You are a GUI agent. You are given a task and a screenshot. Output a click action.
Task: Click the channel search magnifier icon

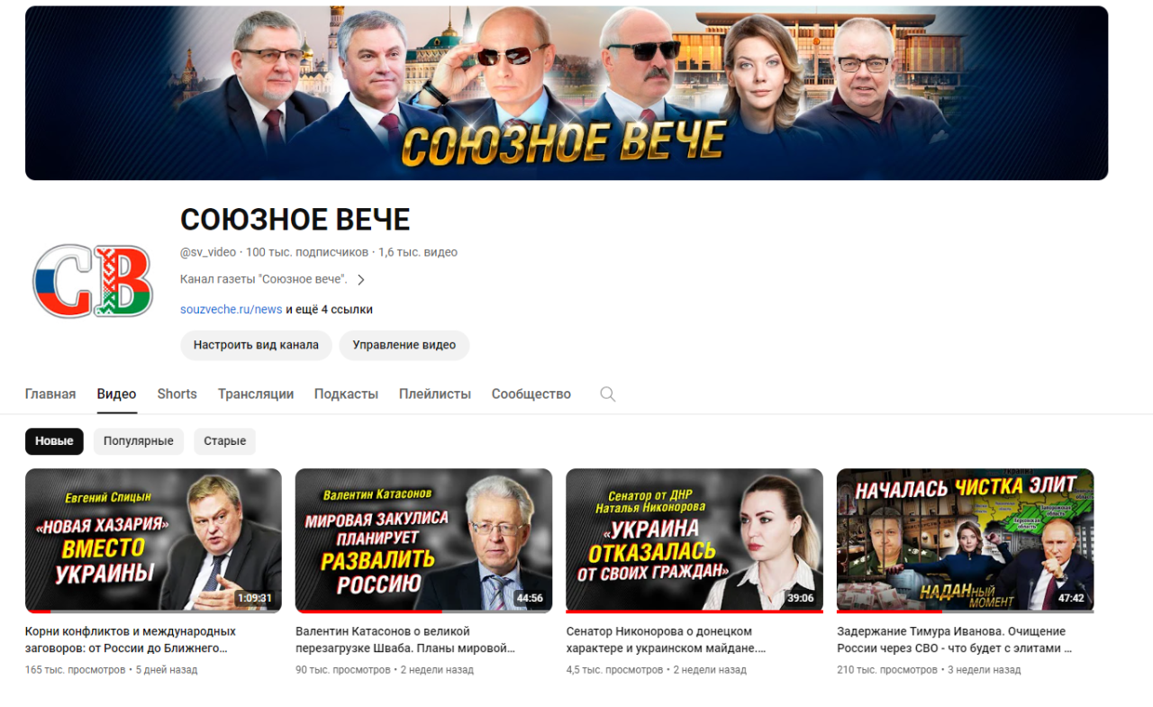tap(608, 394)
